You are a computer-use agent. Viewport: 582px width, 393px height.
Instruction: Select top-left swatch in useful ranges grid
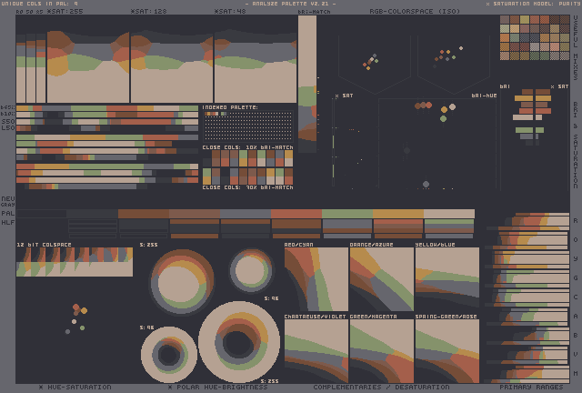click(x=505, y=20)
